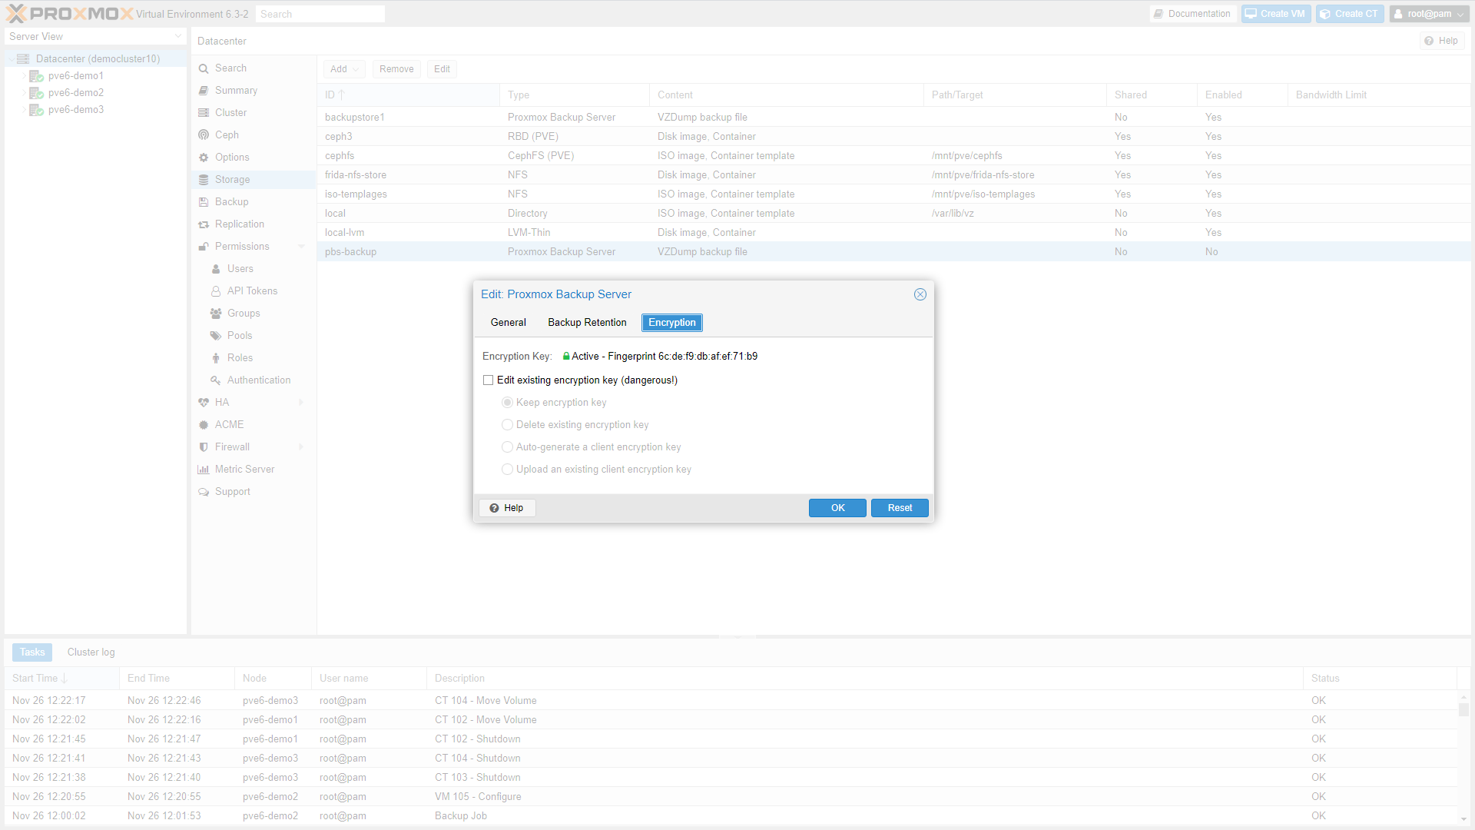Check Edit existing encryption key box
1475x830 pixels.
488,380
